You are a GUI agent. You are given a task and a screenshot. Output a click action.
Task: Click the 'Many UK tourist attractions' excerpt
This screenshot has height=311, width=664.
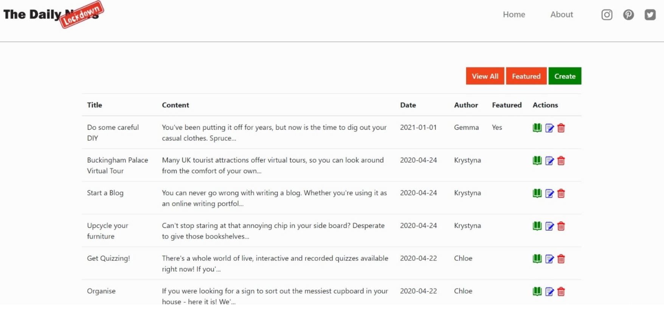[x=273, y=165]
